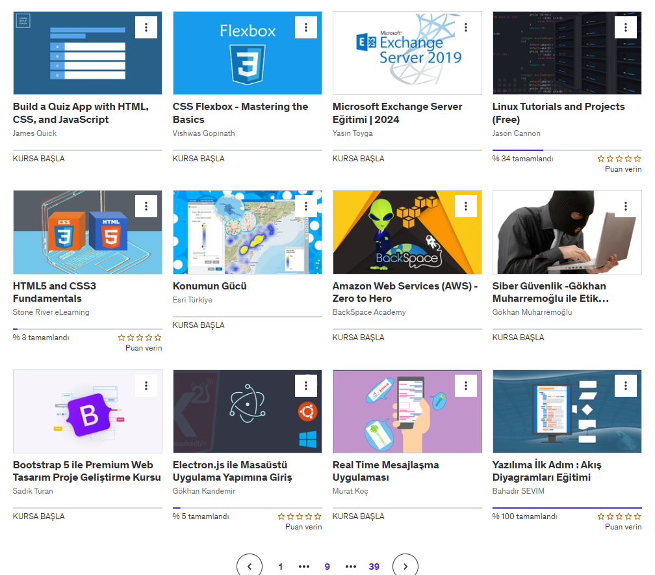655x575 pixels.
Task: Open the Linux server racks thumbnail
Action: (x=567, y=53)
